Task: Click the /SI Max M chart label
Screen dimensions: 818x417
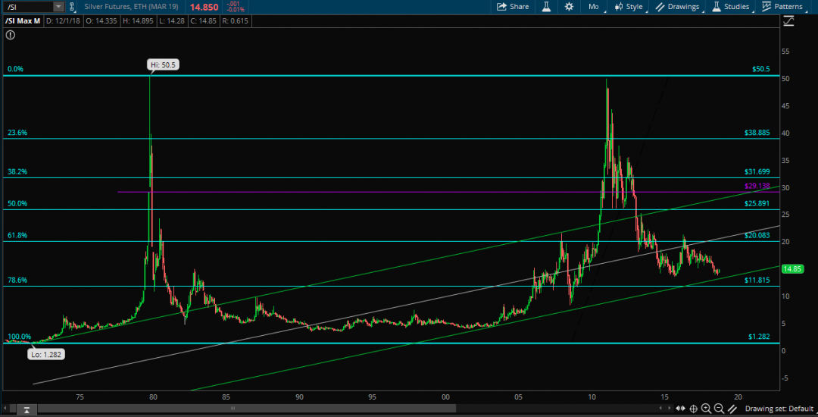Action: (x=23, y=21)
